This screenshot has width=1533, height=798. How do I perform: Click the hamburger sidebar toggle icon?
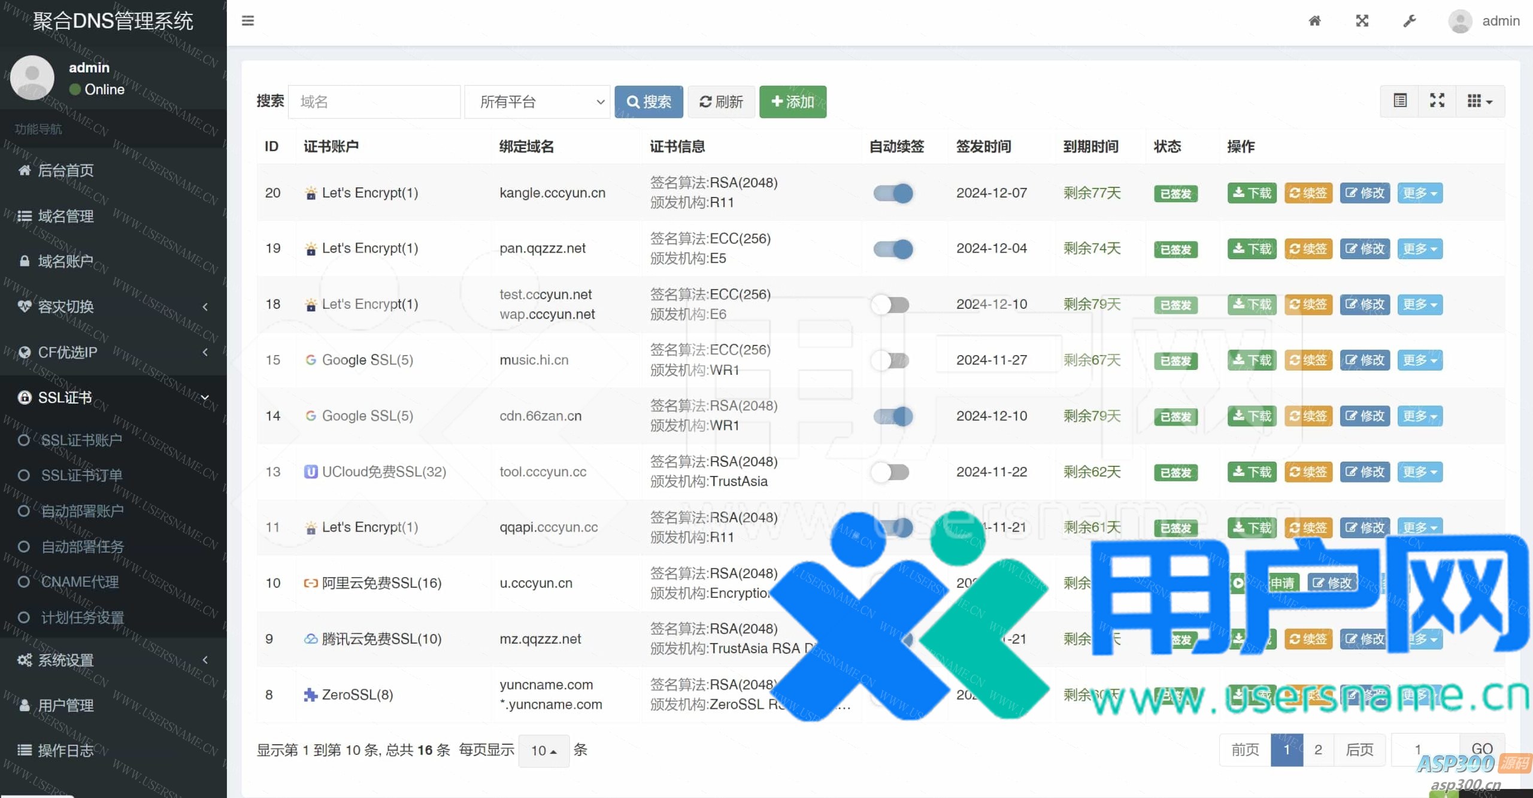[x=248, y=21]
